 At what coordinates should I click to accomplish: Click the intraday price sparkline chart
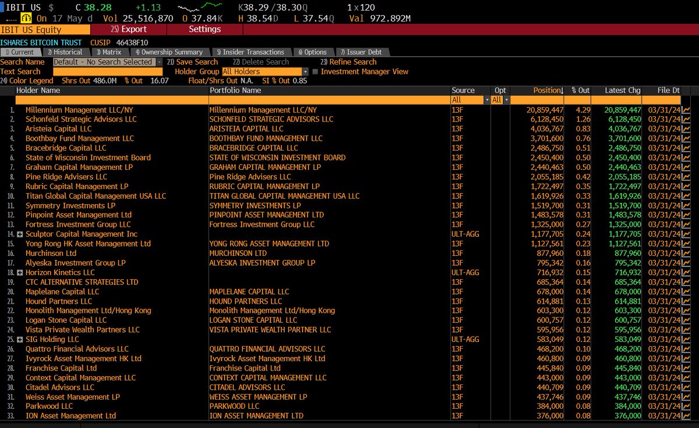(199, 8)
